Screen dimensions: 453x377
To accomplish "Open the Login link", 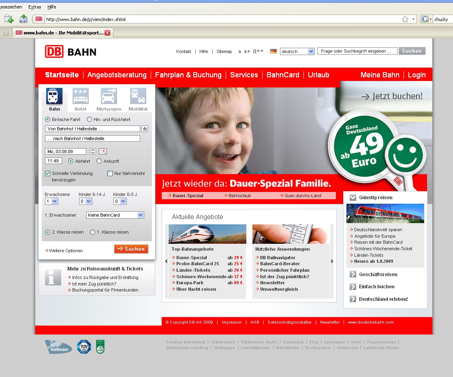I will click(x=417, y=75).
